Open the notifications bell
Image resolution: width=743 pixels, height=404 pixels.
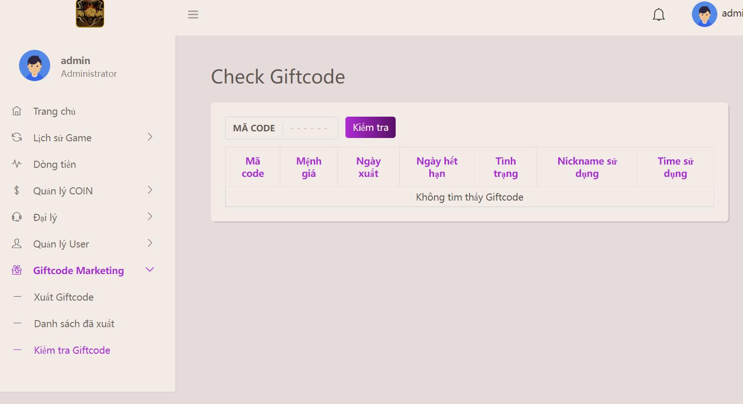click(658, 15)
